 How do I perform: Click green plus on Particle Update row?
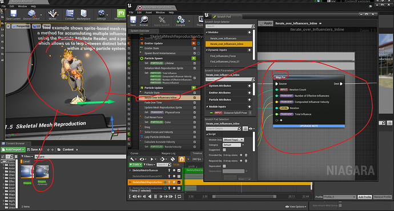tap(194, 88)
